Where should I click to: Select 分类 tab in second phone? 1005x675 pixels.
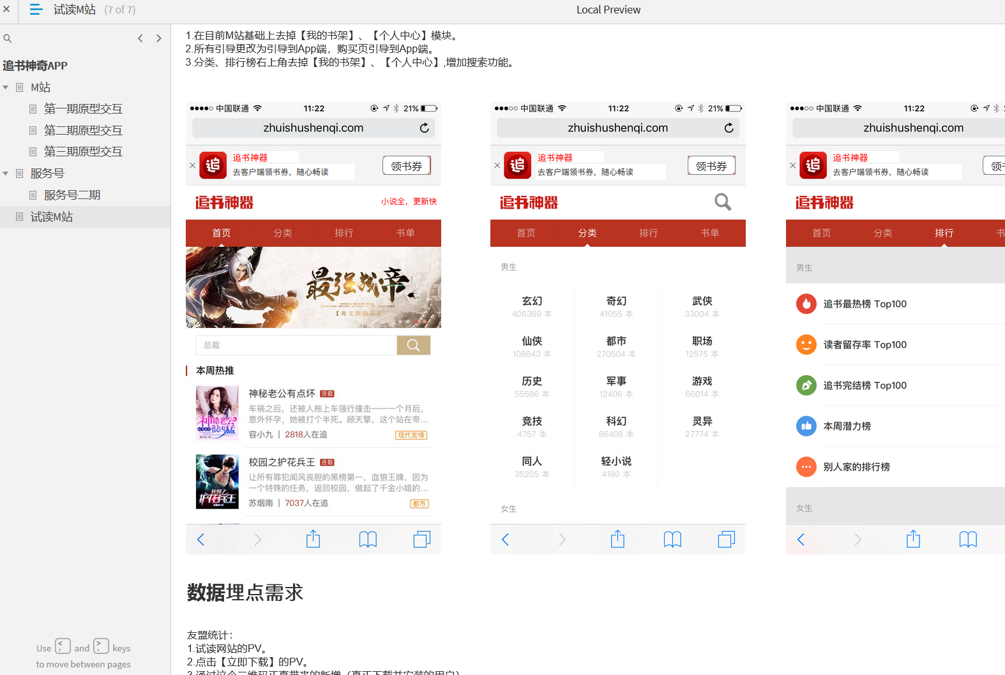(x=587, y=233)
